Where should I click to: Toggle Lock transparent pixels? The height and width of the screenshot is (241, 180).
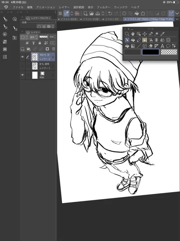pos(46,43)
